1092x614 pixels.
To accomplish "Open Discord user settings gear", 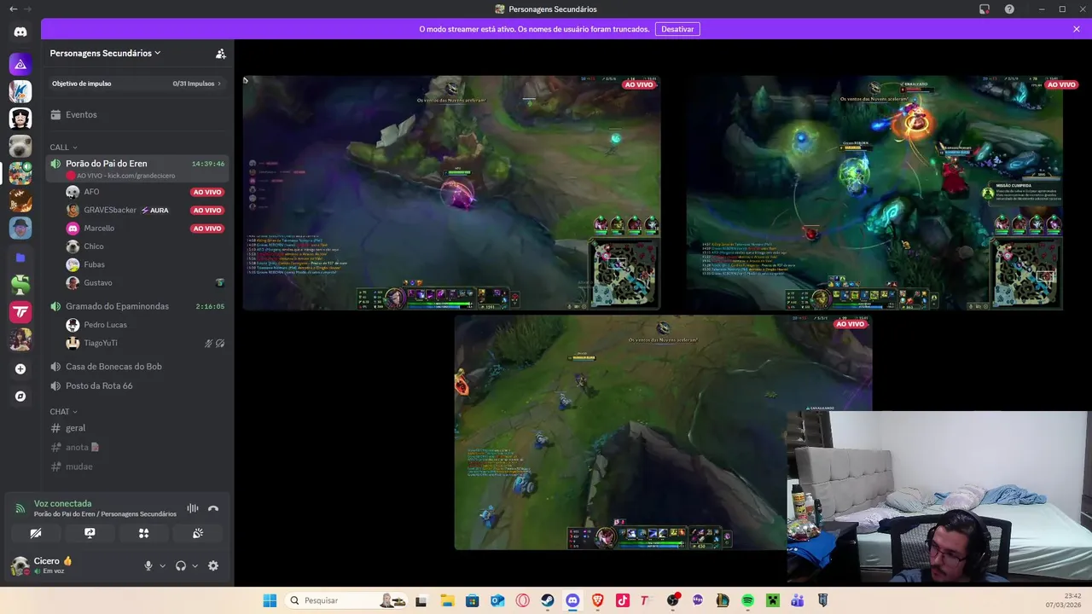I will tap(213, 565).
